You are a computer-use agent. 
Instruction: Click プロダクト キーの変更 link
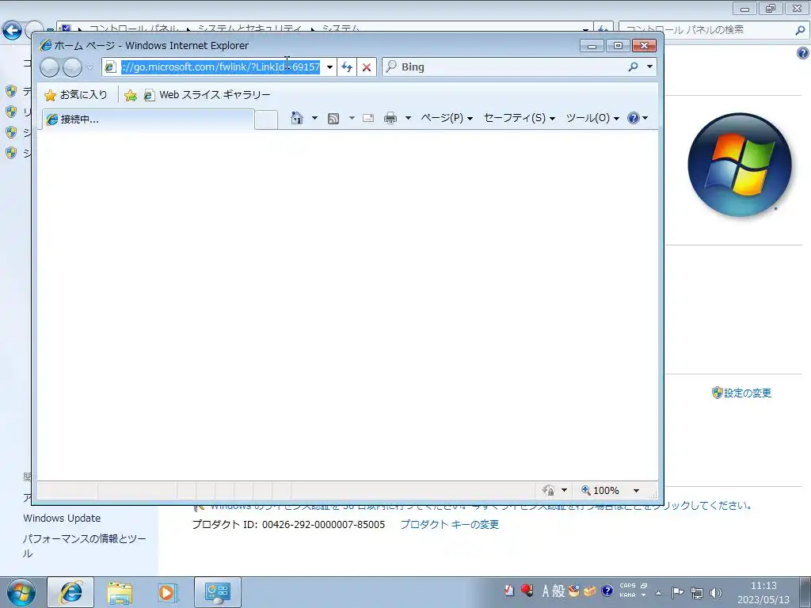[x=450, y=524]
